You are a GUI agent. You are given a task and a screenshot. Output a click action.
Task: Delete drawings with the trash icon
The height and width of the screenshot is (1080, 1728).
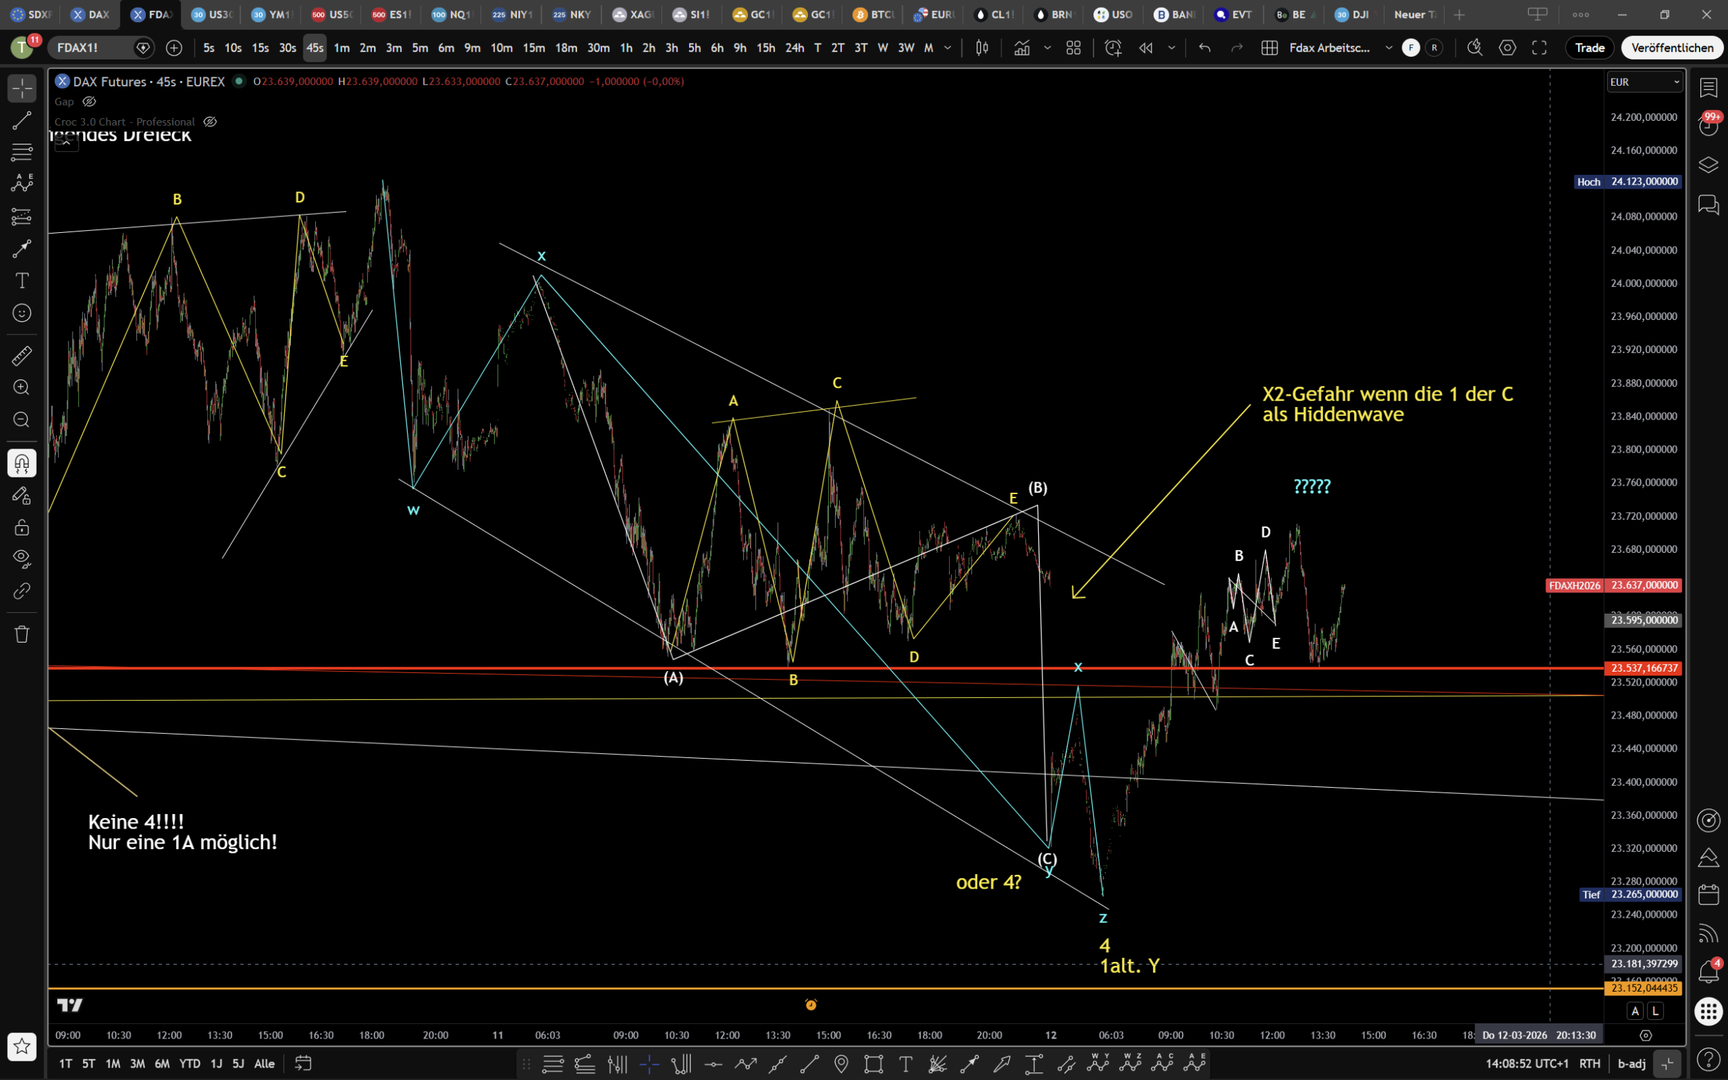point(21,634)
